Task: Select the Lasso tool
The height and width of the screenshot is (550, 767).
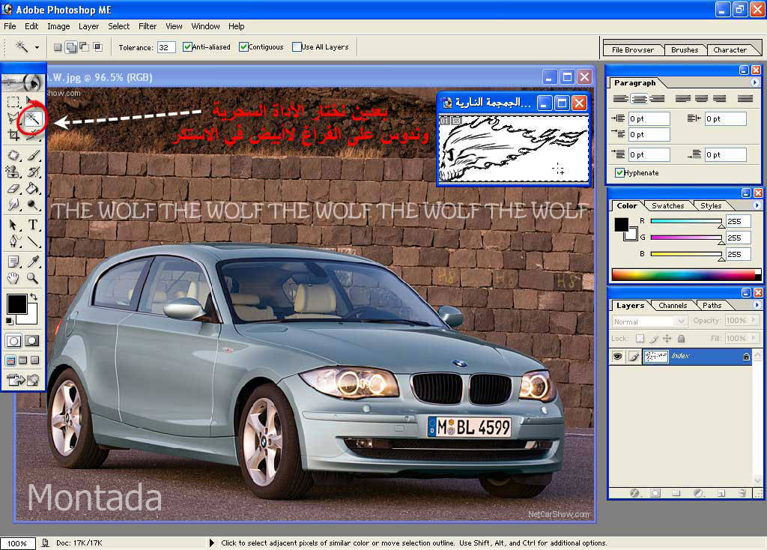Action: click(x=13, y=118)
